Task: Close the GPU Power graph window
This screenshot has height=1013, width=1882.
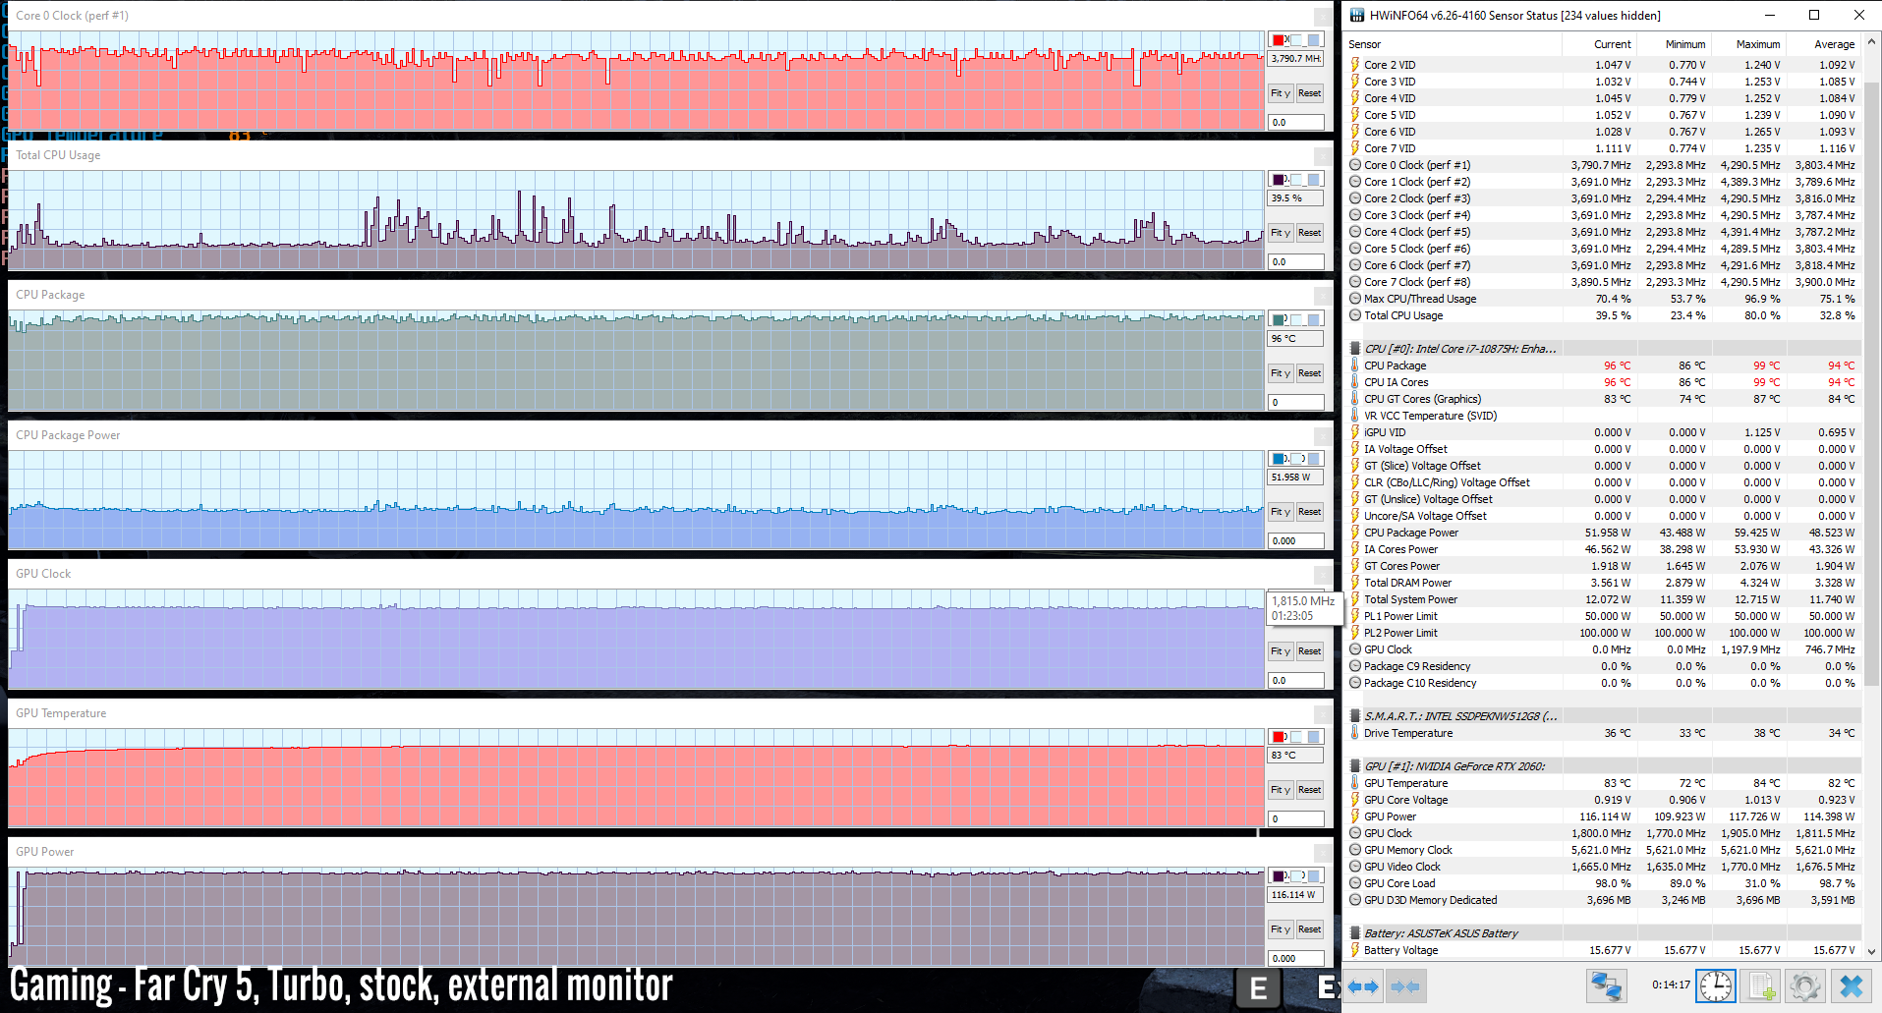Action: click(1323, 852)
